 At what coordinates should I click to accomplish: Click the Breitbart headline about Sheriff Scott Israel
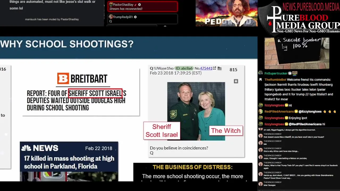click(x=76, y=101)
